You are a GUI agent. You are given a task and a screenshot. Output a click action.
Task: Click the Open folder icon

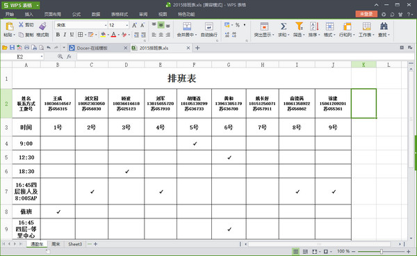click(x=5, y=47)
